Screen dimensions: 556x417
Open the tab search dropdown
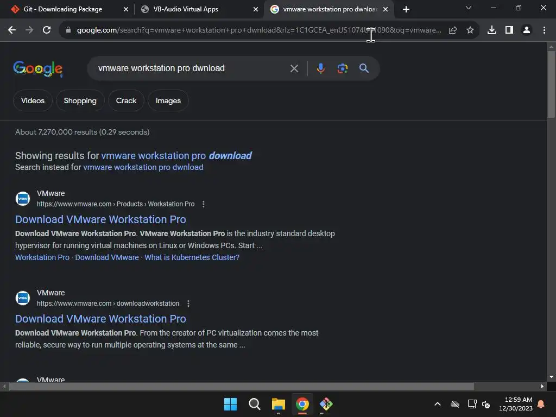(x=469, y=8)
